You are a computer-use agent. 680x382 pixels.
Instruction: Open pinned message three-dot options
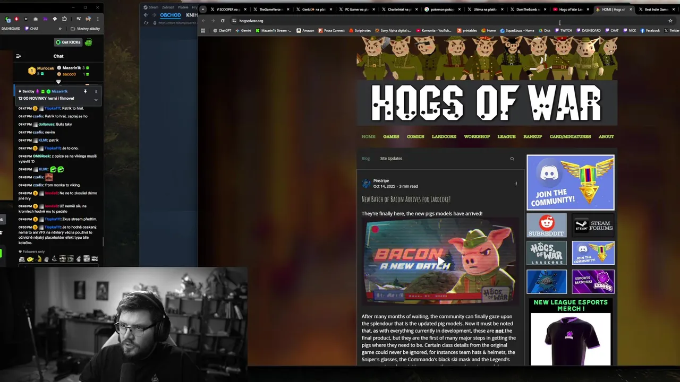[96, 91]
